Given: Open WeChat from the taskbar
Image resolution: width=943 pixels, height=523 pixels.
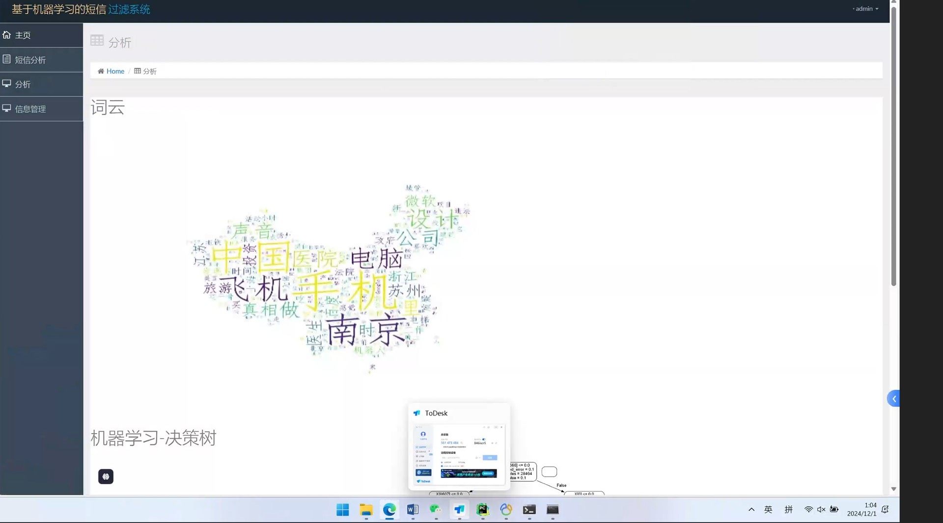Looking at the screenshot, I should point(436,510).
